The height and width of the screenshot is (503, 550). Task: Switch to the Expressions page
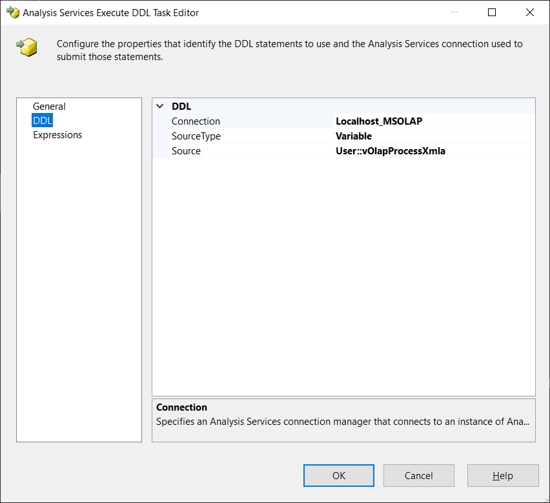point(57,135)
